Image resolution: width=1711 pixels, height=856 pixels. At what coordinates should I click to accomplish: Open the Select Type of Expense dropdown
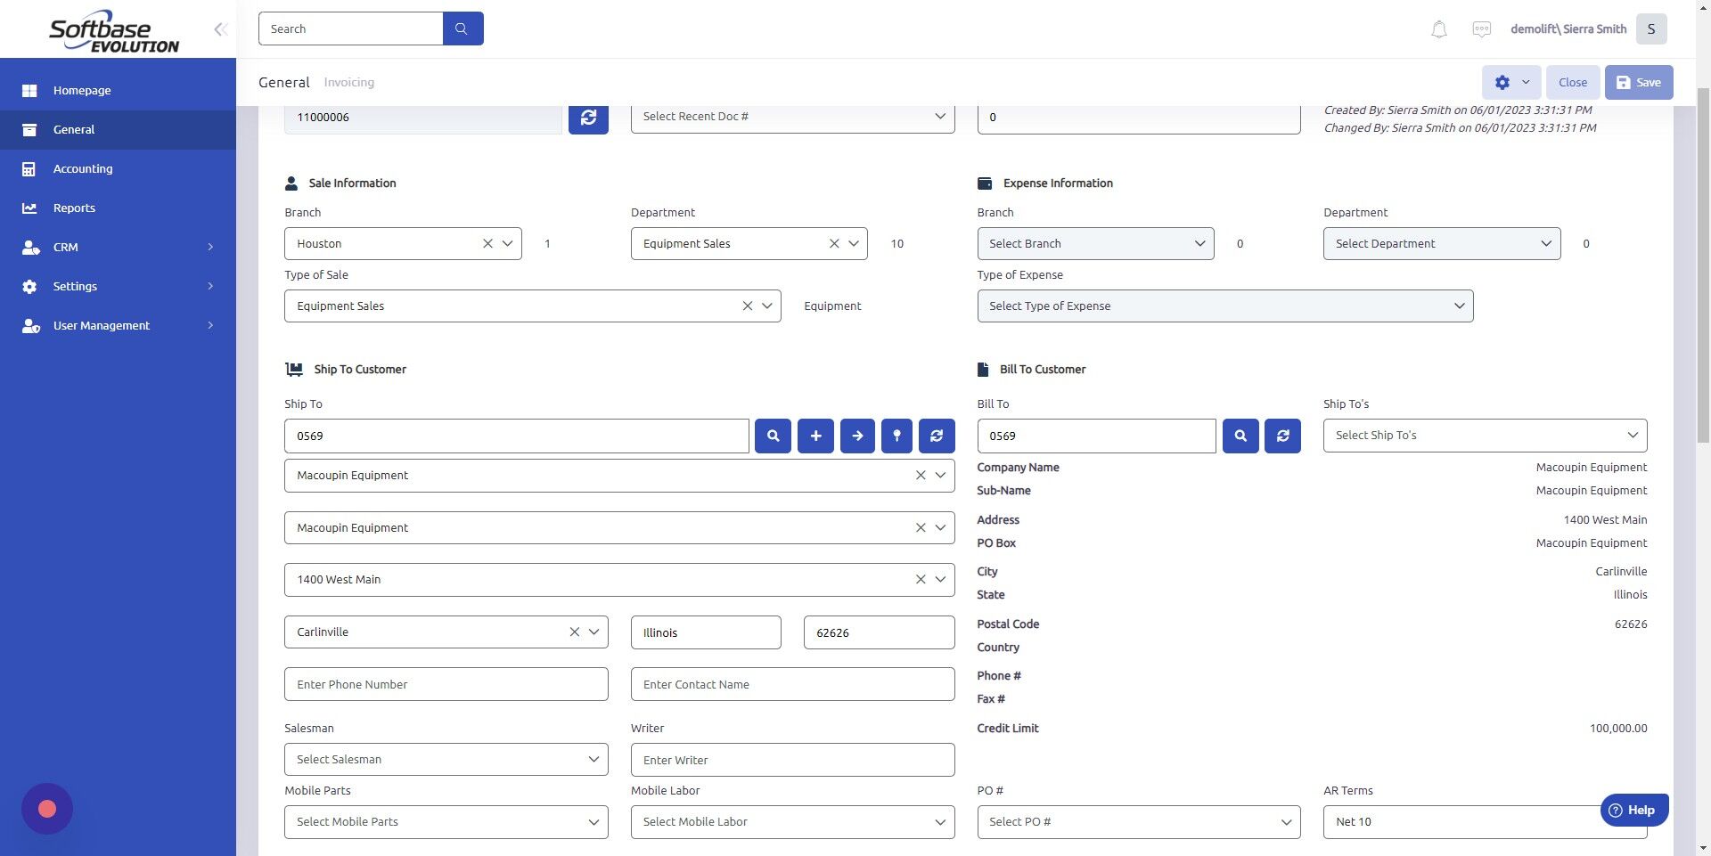1224,306
